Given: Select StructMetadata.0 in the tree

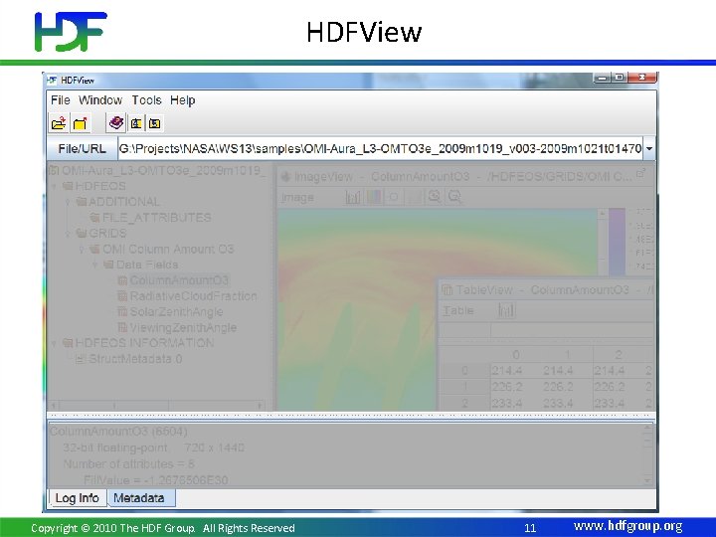Looking at the screenshot, I should tap(128, 359).
